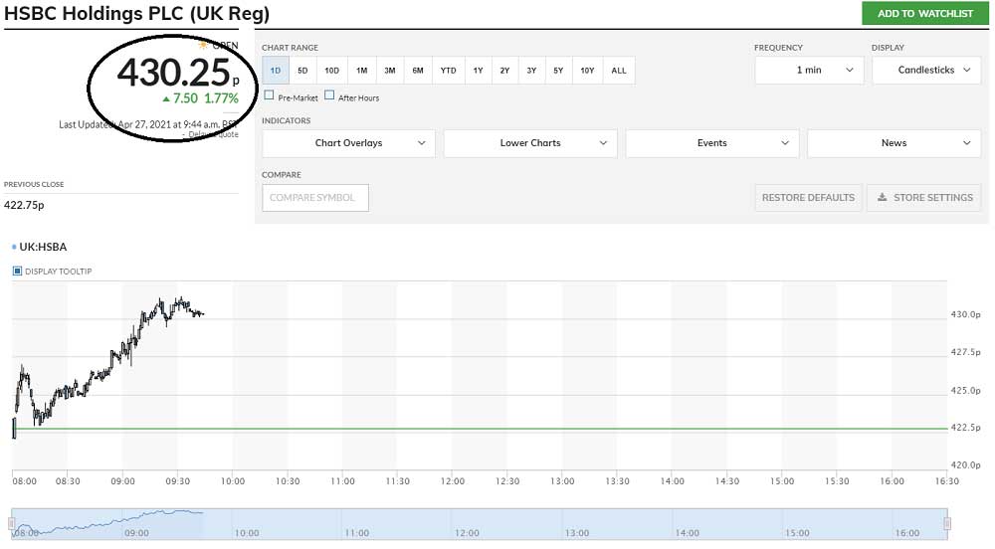Screen dimensions: 995x549
Task: Open the Frequency 1 min dropdown
Action: click(809, 70)
